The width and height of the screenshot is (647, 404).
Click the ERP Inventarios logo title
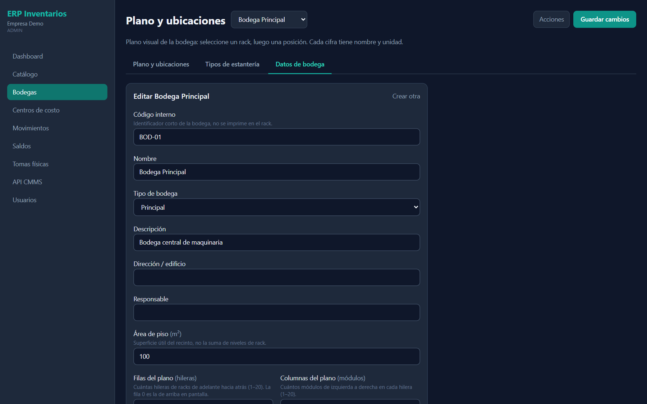37,14
